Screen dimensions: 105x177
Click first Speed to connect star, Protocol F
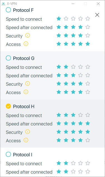click(59, 19)
